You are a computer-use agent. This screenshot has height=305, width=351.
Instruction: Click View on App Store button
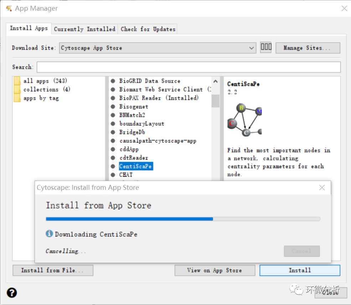click(x=215, y=270)
